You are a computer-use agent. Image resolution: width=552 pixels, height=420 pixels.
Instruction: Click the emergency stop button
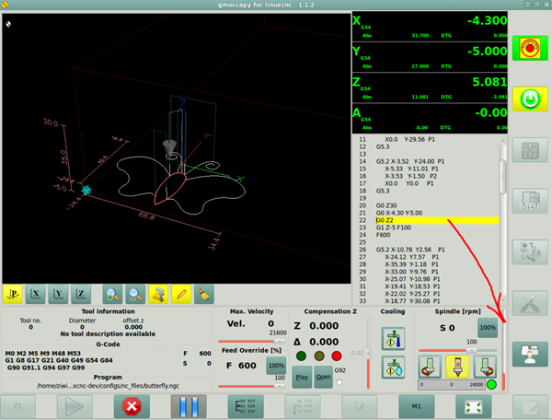[530, 48]
